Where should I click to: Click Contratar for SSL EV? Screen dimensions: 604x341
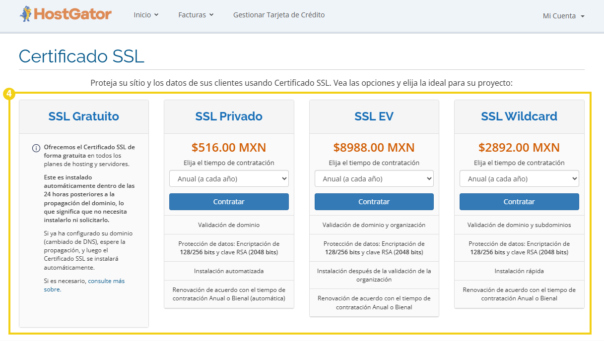pyautogui.click(x=374, y=202)
